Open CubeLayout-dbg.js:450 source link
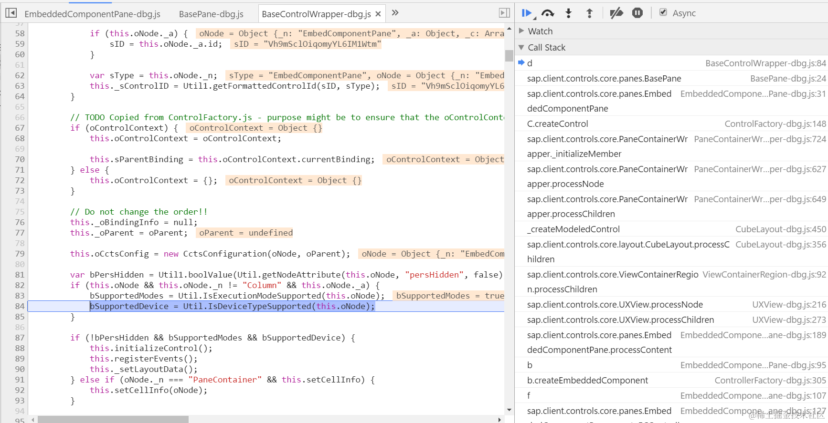This screenshot has width=828, height=423. 781,229
